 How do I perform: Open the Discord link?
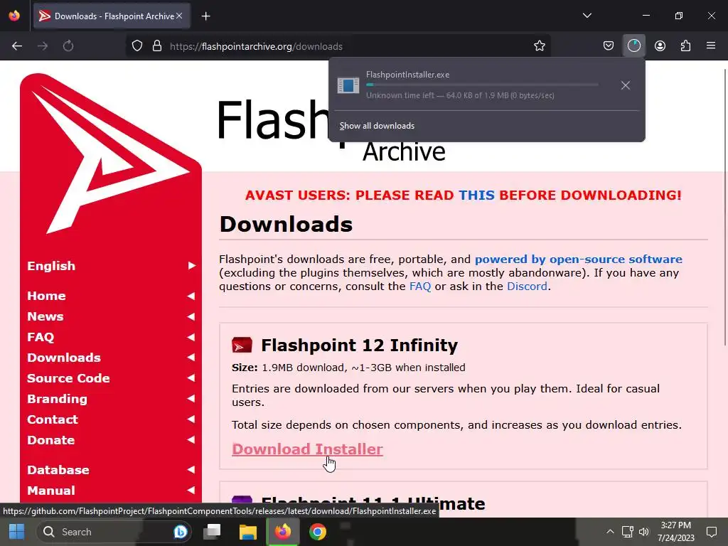(x=527, y=287)
